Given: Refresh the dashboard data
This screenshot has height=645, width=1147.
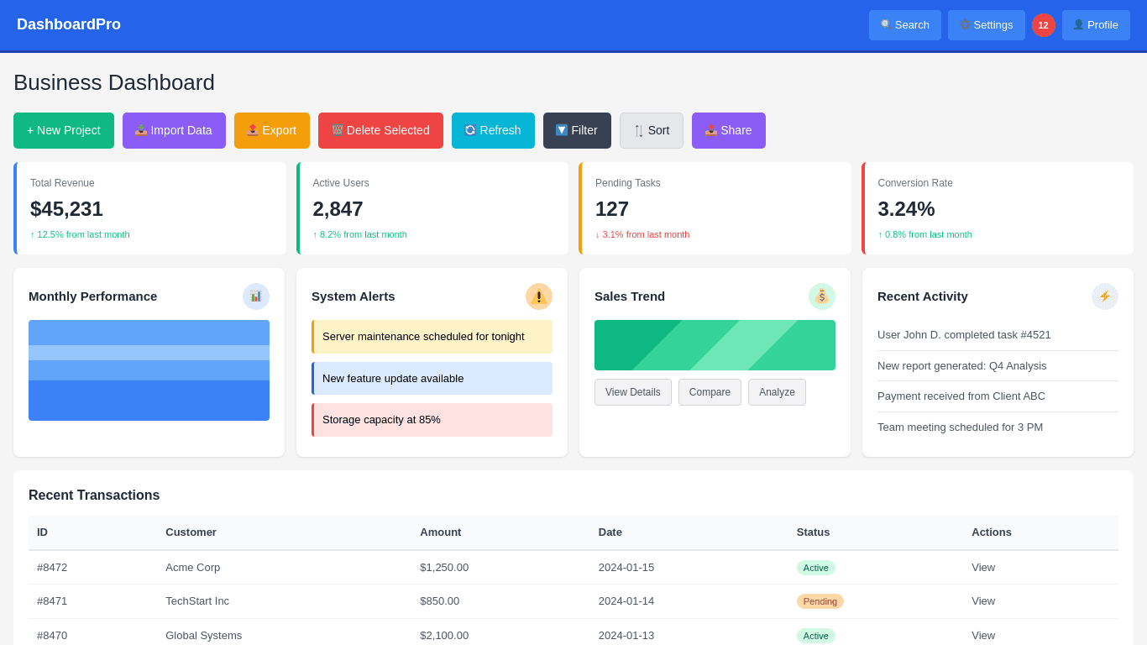Looking at the screenshot, I should (x=493, y=131).
